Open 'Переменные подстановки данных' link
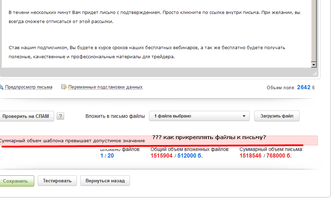This screenshot has height=198, width=331. 105,87
